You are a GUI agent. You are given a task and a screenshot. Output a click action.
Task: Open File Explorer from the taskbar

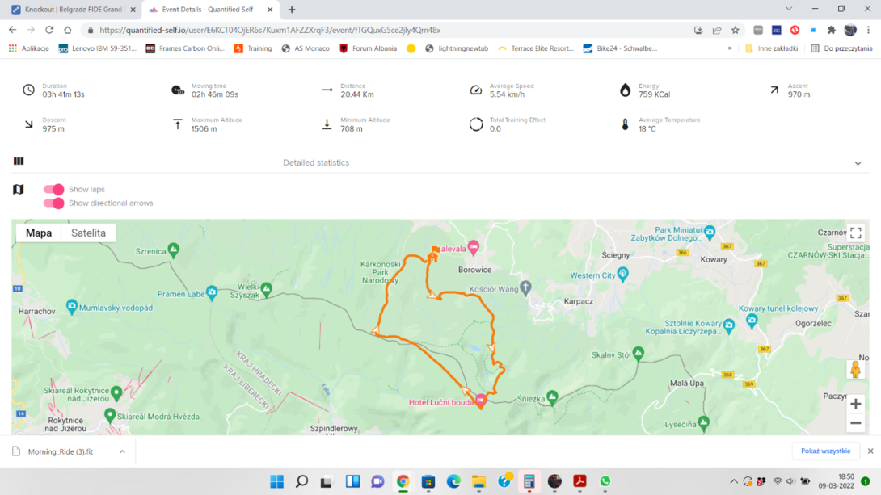click(478, 481)
